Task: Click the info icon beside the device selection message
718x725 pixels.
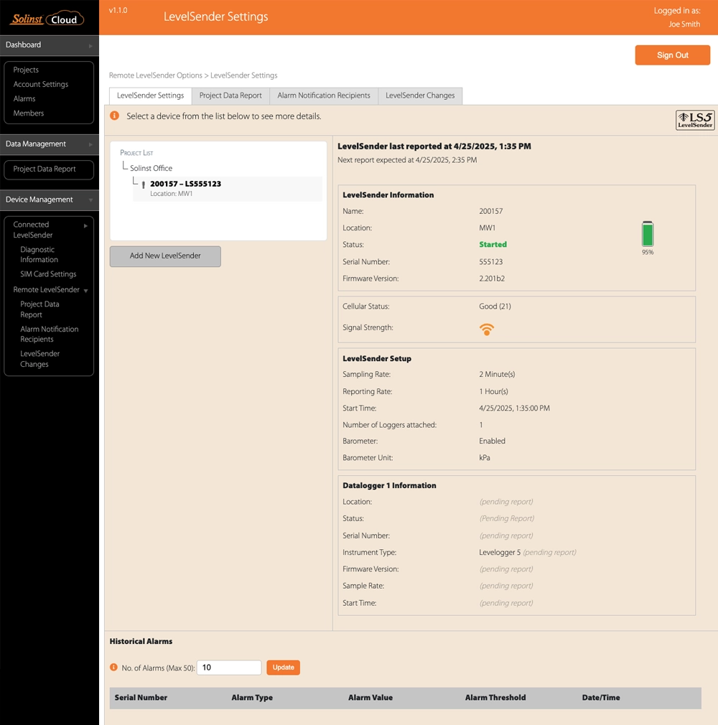Action: (115, 115)
